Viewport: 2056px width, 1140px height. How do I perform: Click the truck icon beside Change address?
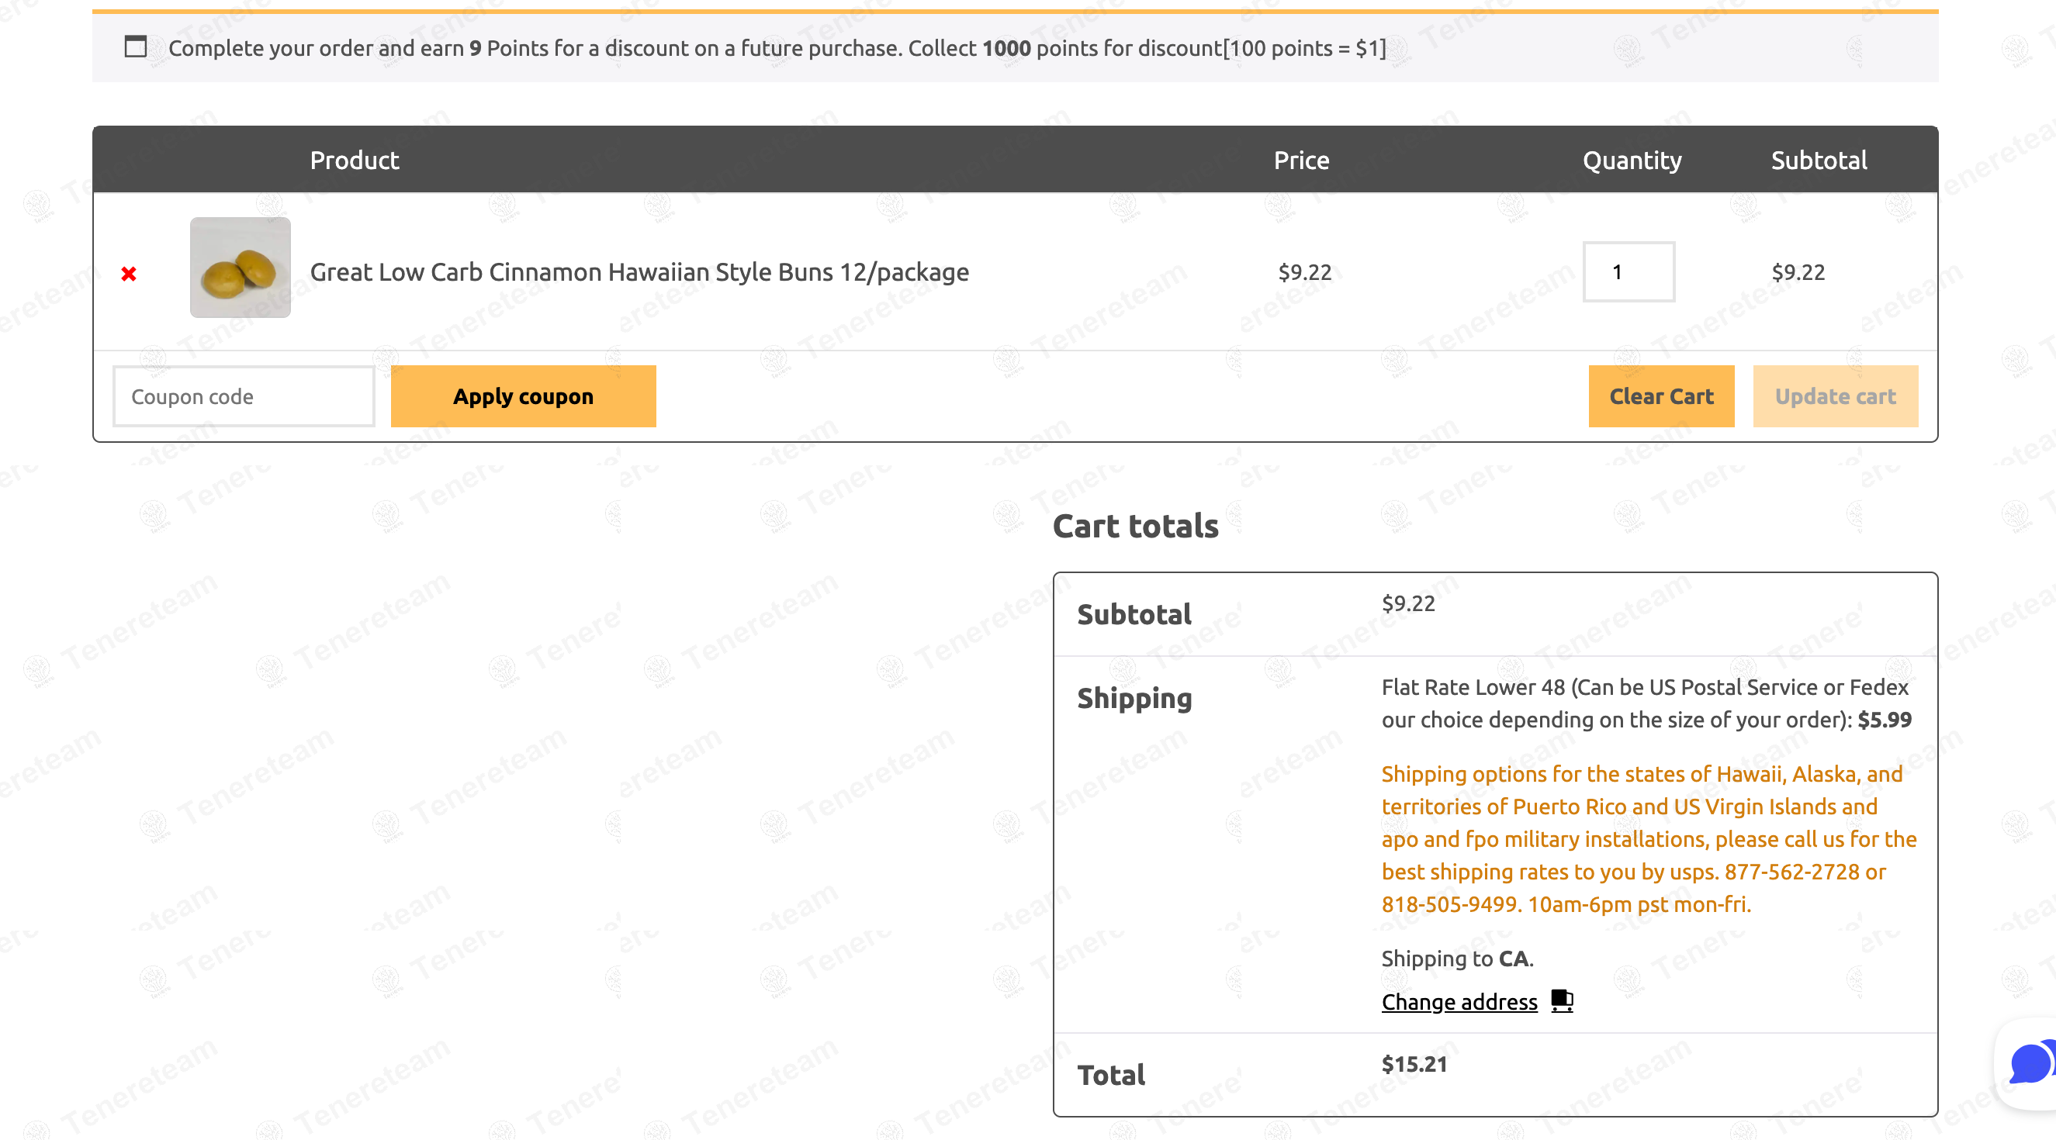[1561, 1000]
